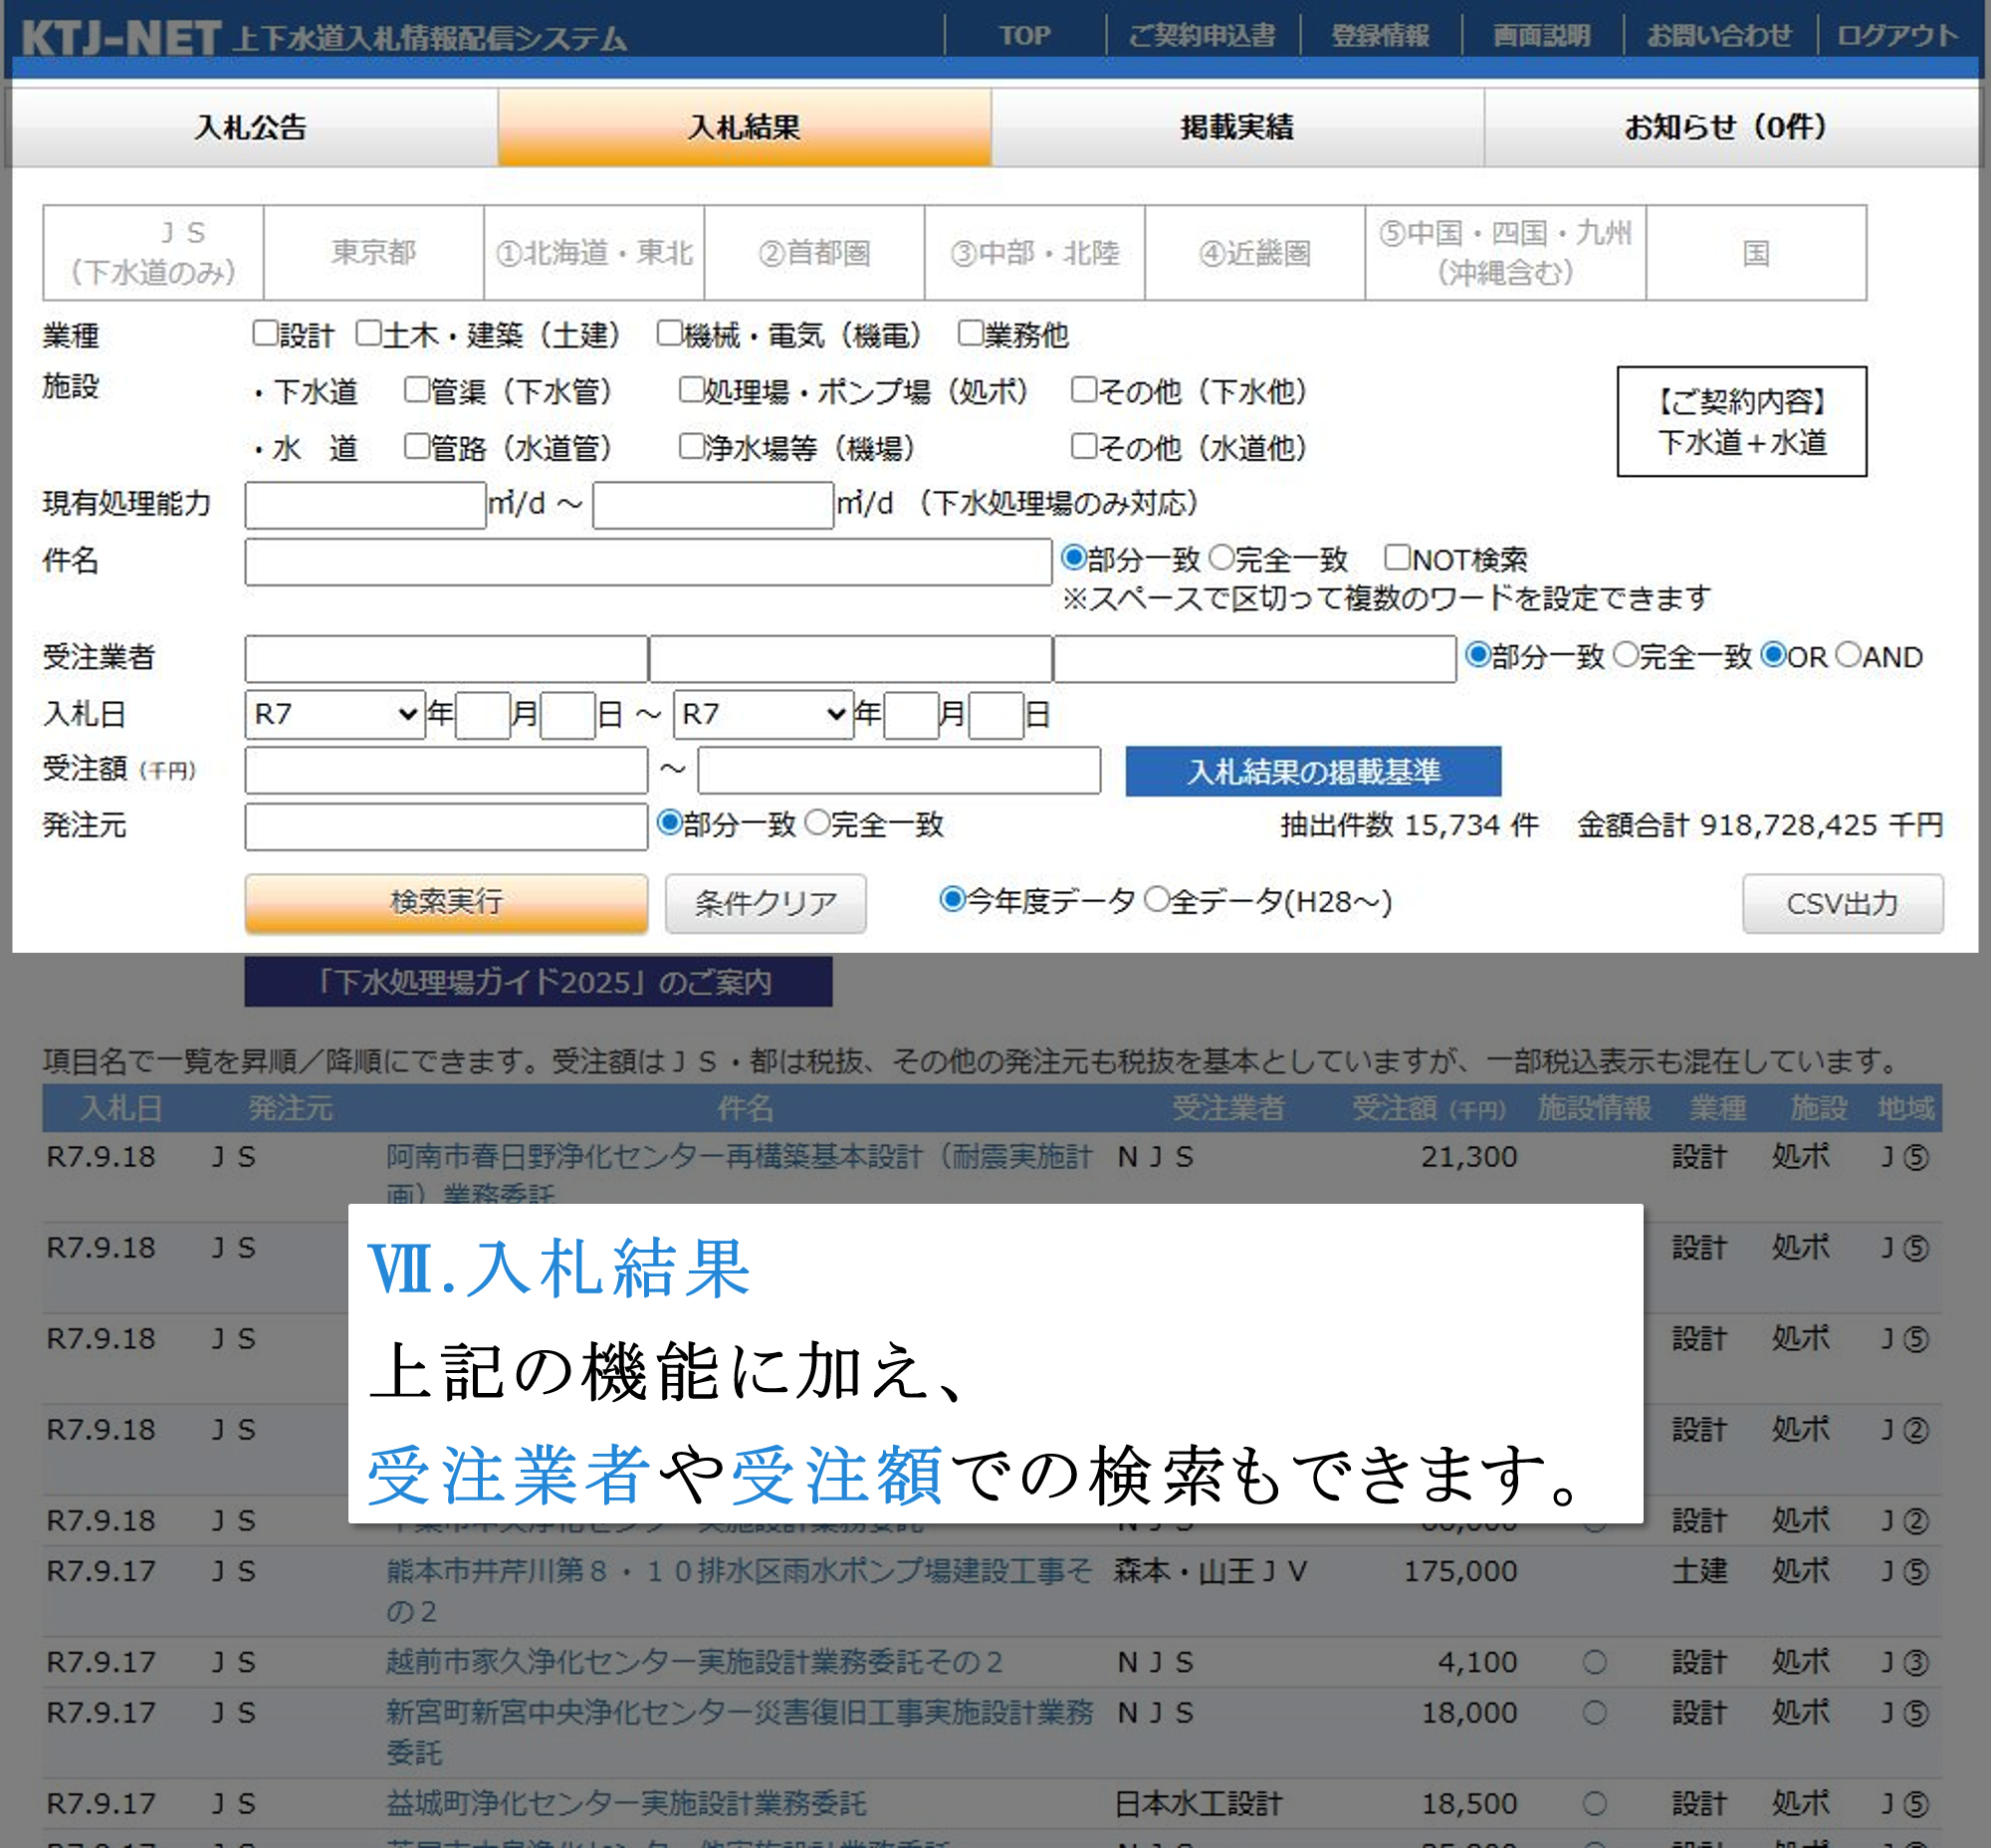Choose the AND radio for 受注業者
1991x1848 pixels.
pyautogui.click(x=1849, y=655)
